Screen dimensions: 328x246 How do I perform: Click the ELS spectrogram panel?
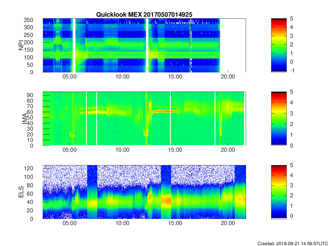144,192
